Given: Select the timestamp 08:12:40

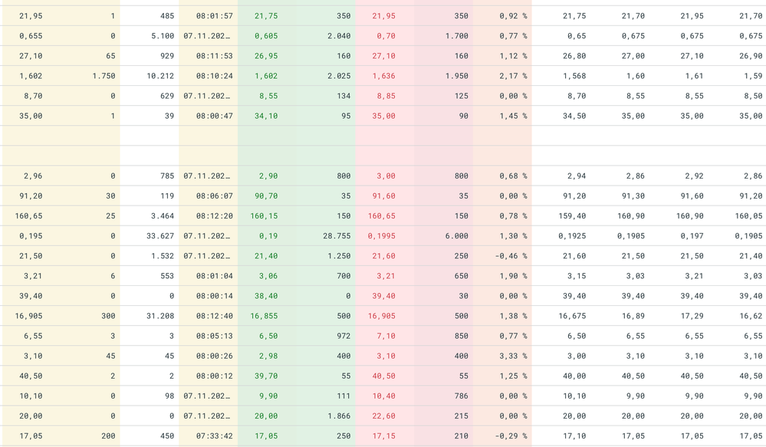Looking at the screenshot, I should (x=214, y=316).
